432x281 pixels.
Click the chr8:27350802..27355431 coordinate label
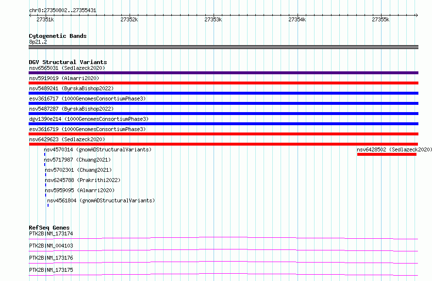pos(63,11)
